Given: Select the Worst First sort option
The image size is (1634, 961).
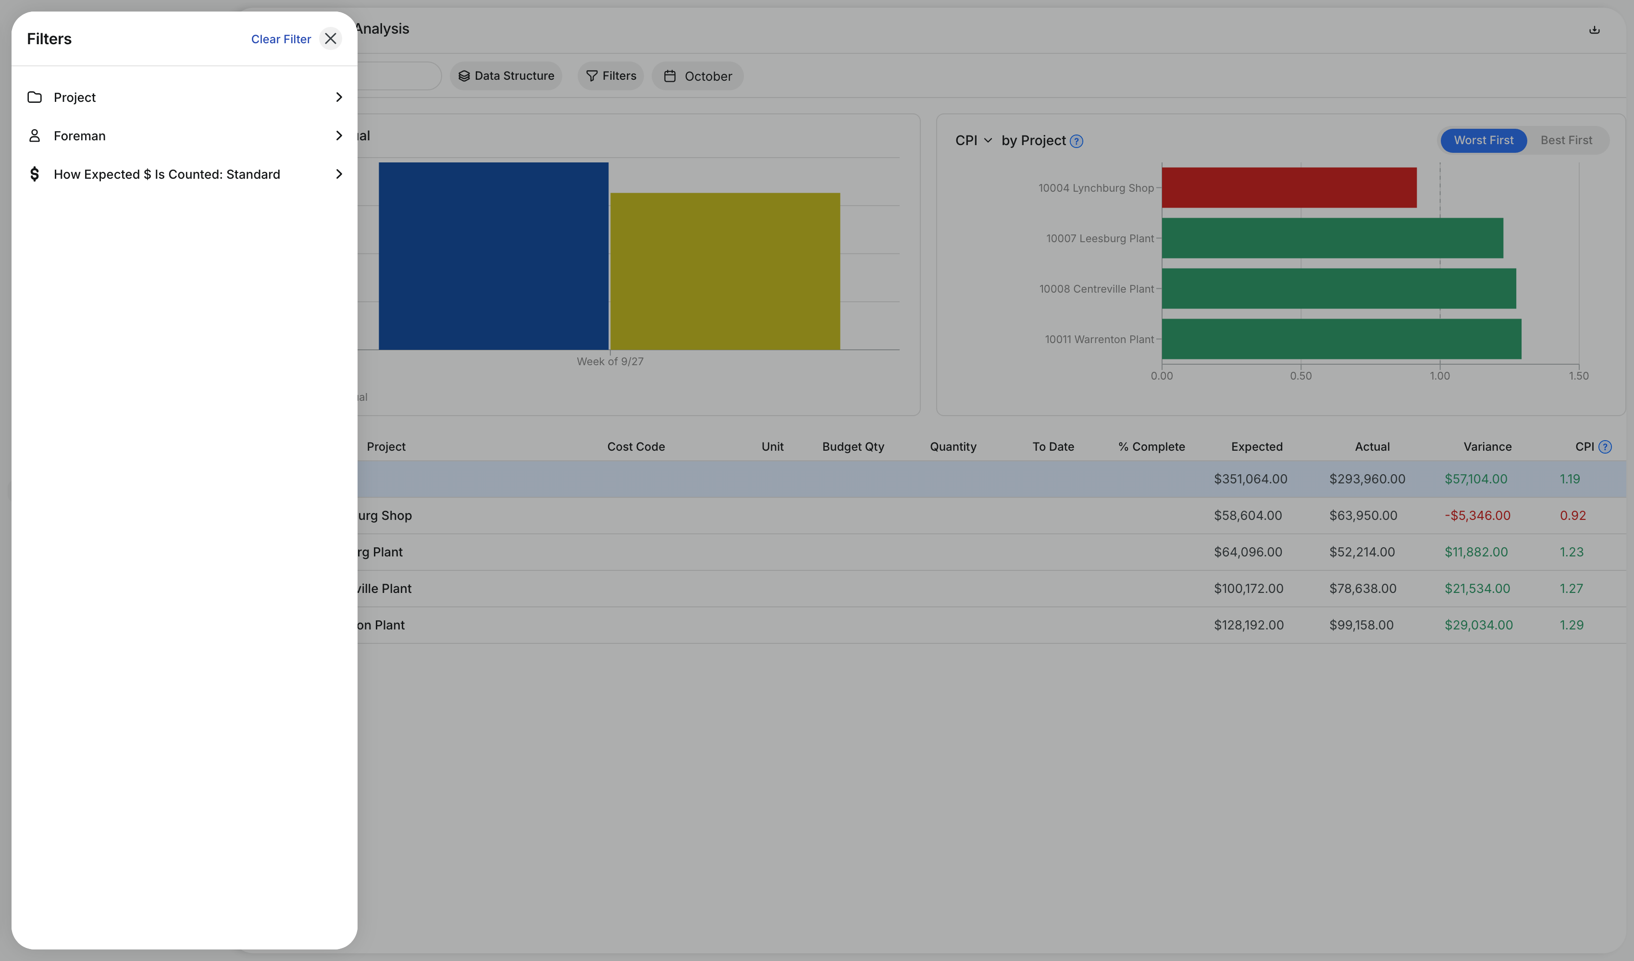Looking at the screenshot, I should [x=1484, y=140].
